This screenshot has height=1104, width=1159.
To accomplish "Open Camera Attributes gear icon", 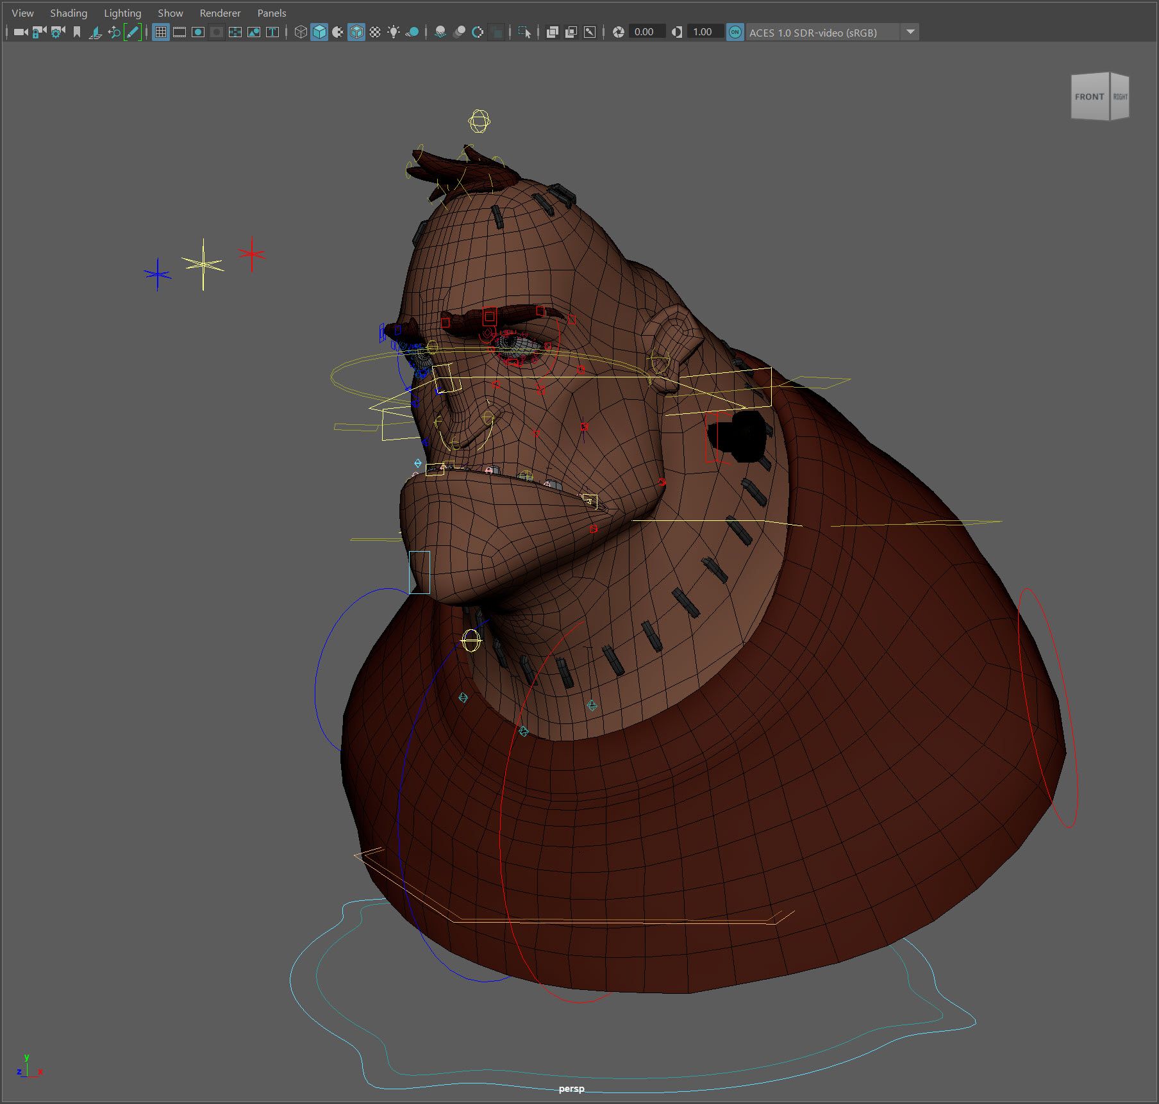I will click(58, 32).
